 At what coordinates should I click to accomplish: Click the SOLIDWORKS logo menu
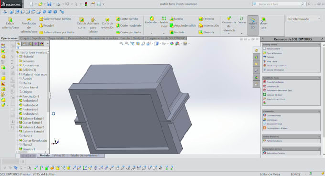(11, 4)
